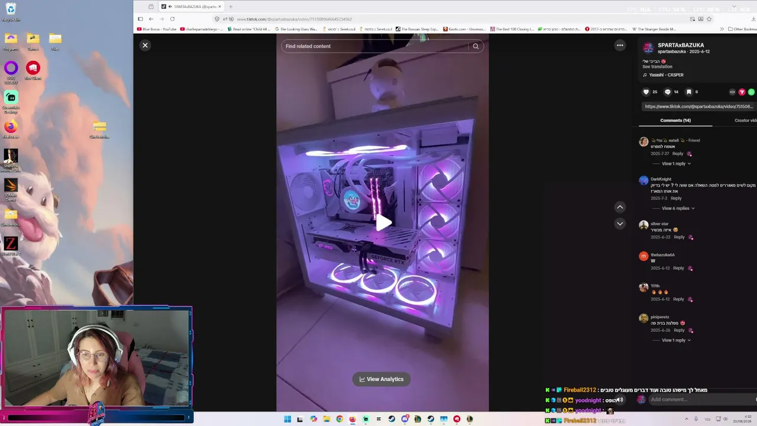Image resolution: width=757 pixels, height=426 pixels.
Task: Go to the next video with down arrow
Action: [620, 223]
